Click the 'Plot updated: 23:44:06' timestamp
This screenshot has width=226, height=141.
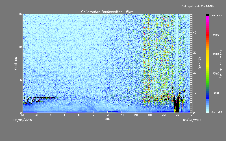[197, 6]
